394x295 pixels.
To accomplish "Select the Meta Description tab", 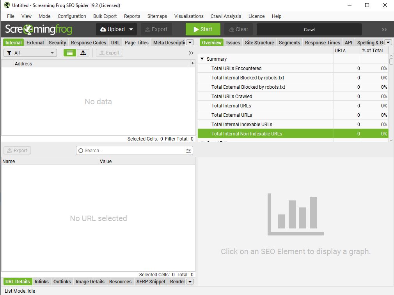I will [x=169, y=42].
